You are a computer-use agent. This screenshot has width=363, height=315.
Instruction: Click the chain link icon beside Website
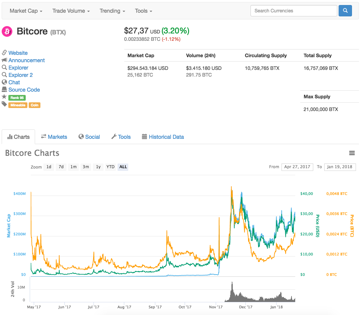click(4, 52)
